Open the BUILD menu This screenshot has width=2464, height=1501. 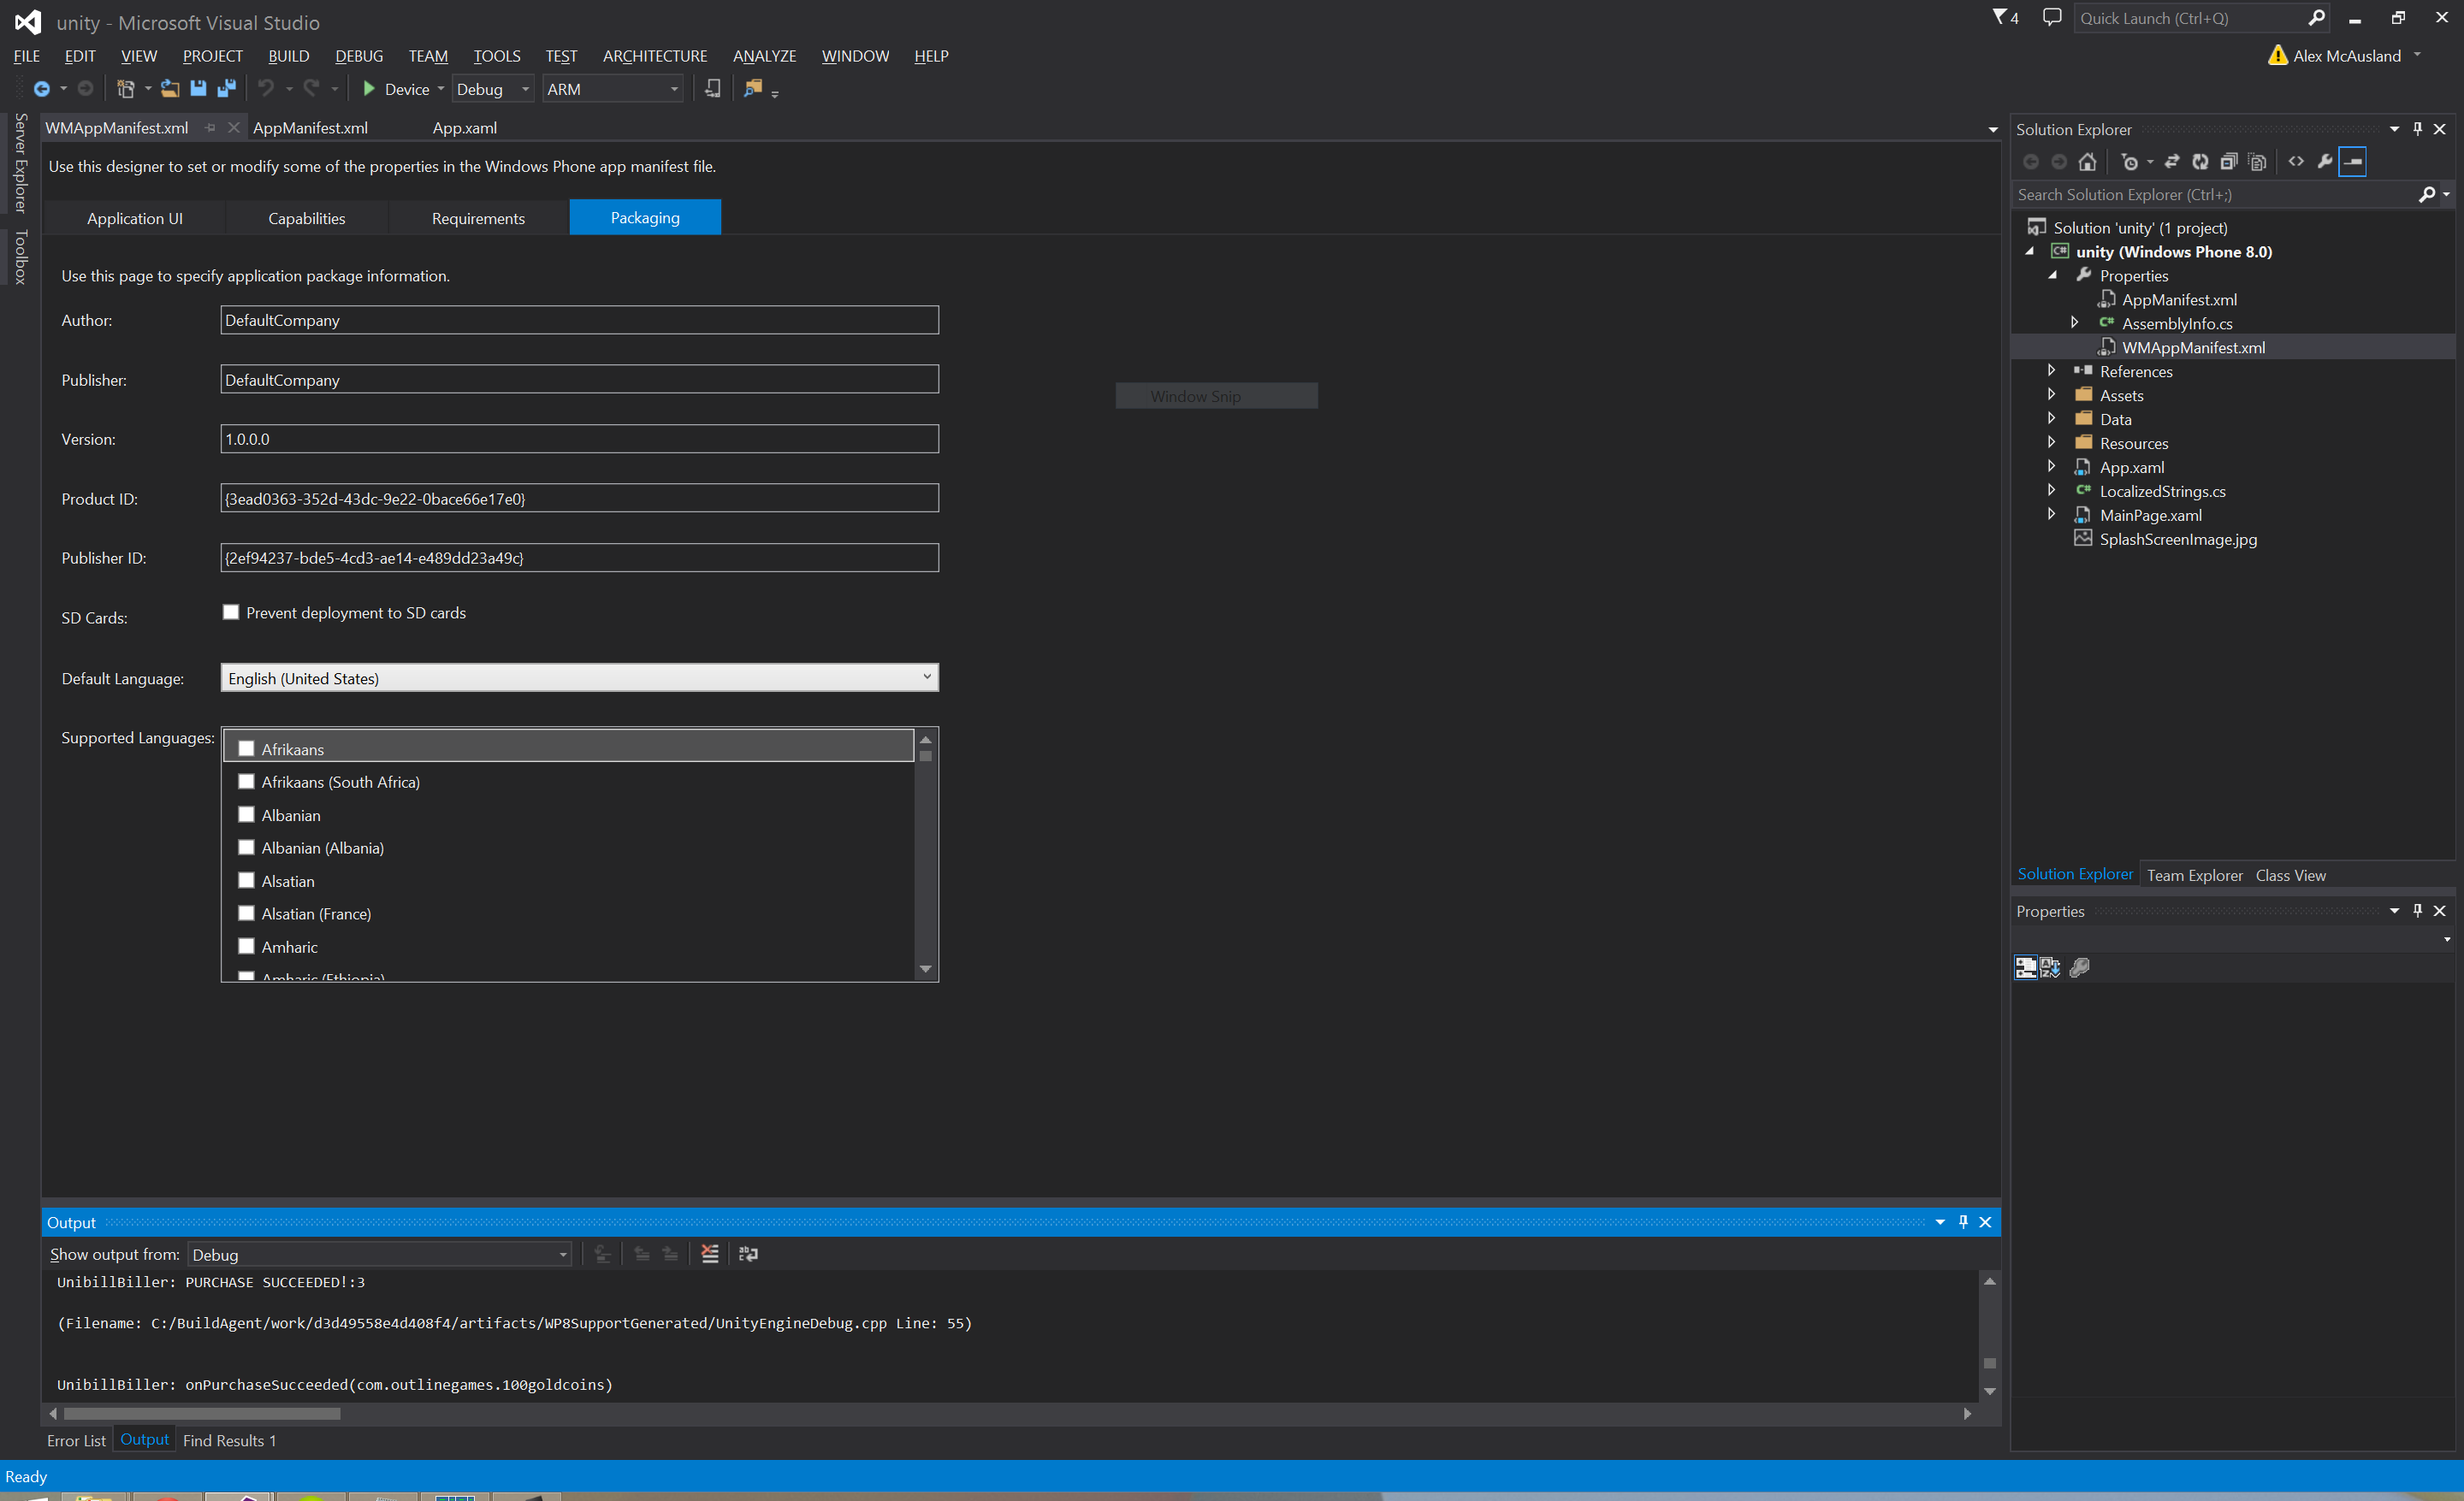point(289,56)
